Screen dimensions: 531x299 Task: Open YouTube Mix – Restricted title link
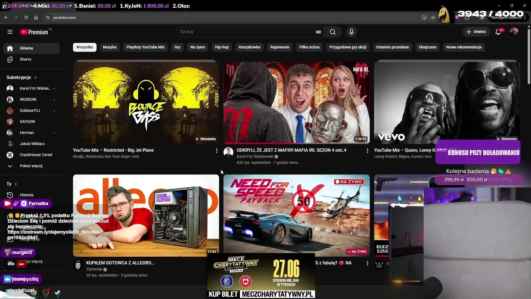[113, 150]
